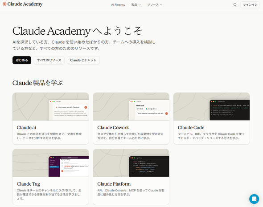Open the Claude Code terminal thumbnail image

pyautogui.click(x=211, y=106)
